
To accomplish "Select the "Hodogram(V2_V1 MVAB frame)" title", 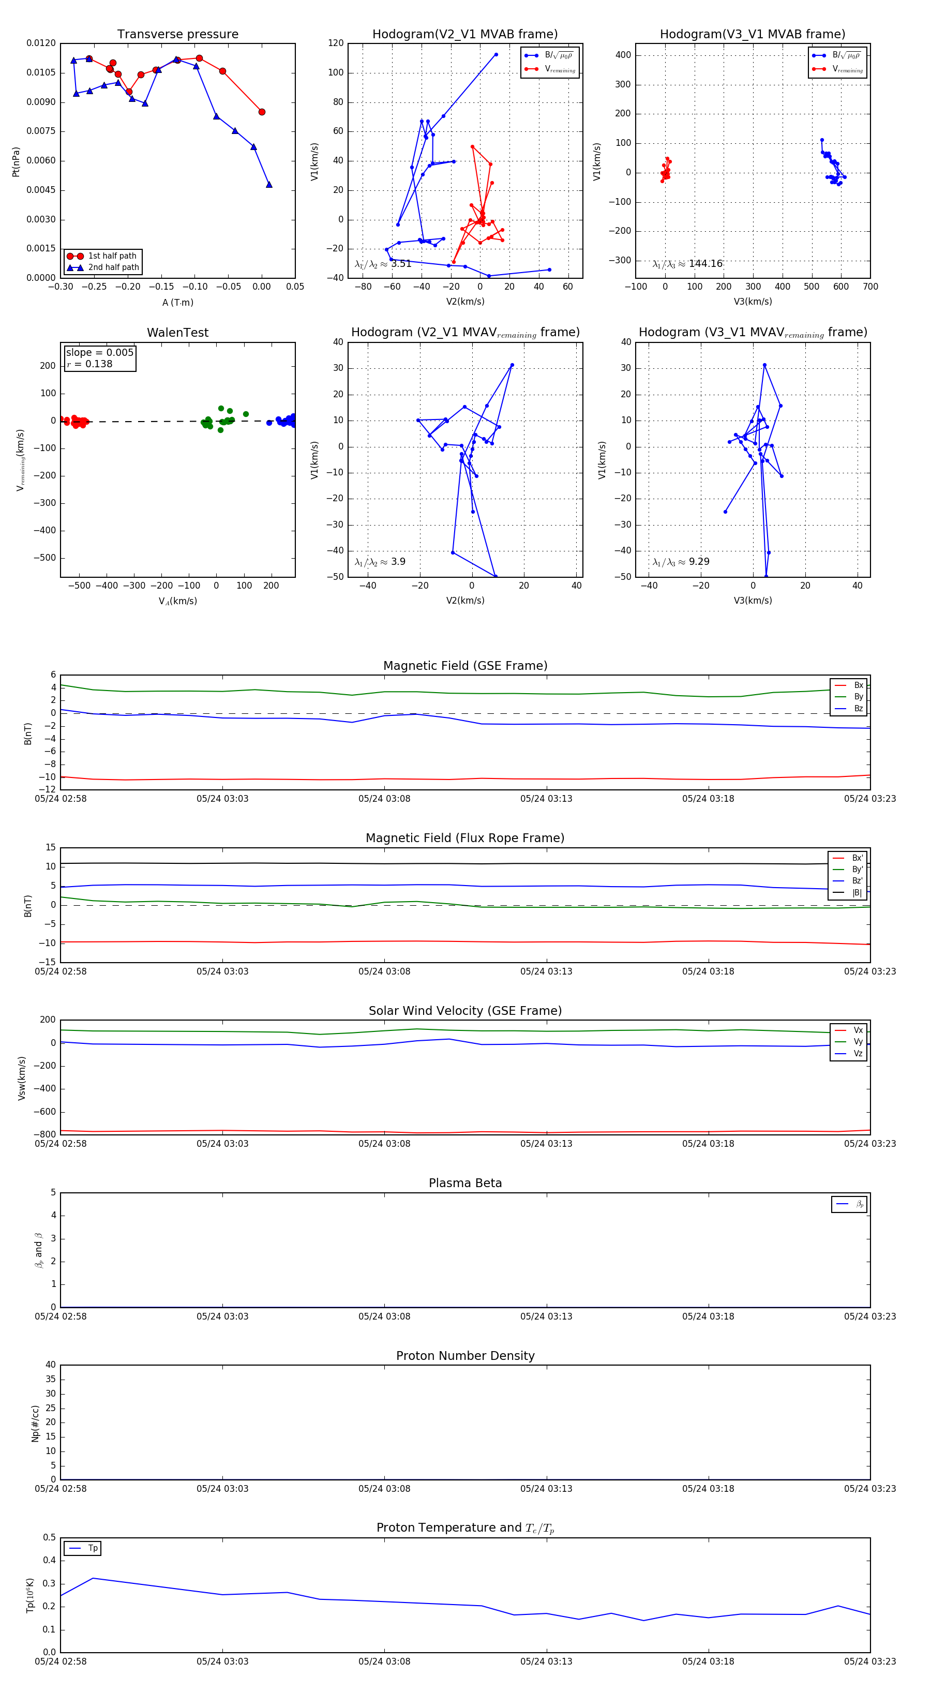I will click(x=465, y=35).
